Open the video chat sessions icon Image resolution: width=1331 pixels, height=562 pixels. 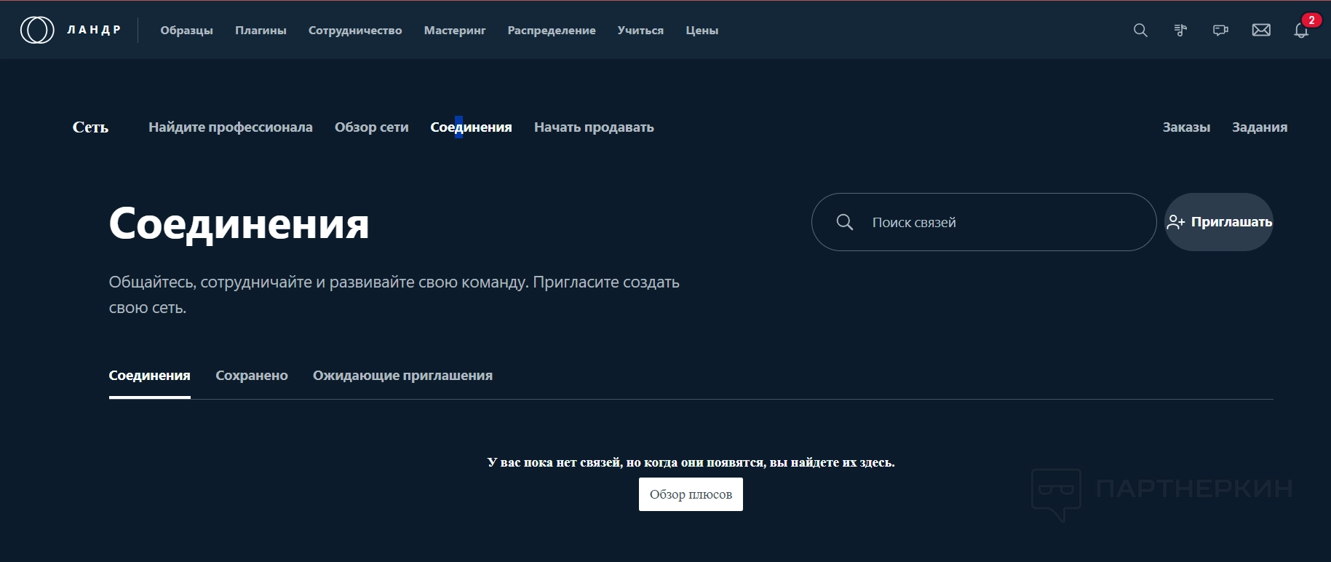pyautogui.click(x=1220, y=30)
